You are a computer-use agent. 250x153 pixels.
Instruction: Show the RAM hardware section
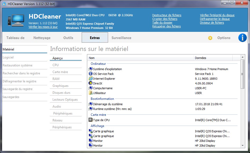coord(66,79)
